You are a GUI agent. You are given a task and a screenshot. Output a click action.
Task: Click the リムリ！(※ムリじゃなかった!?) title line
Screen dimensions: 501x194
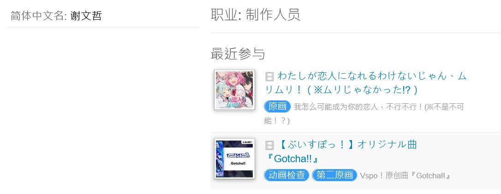[341, 90]
